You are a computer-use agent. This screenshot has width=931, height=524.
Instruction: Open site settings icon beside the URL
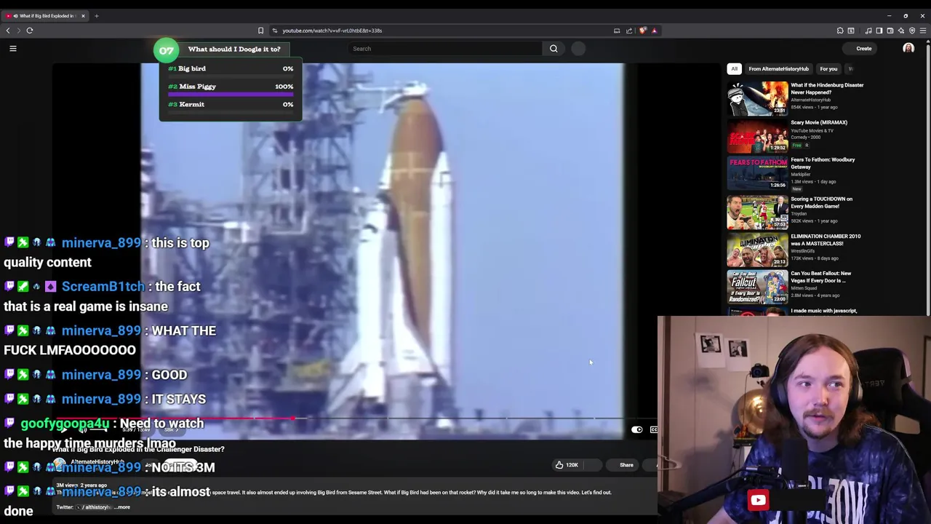274,31
